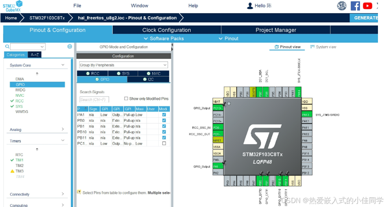Select GPIO in System Core list
Viewport: 385px width, 207px height.
37,84
